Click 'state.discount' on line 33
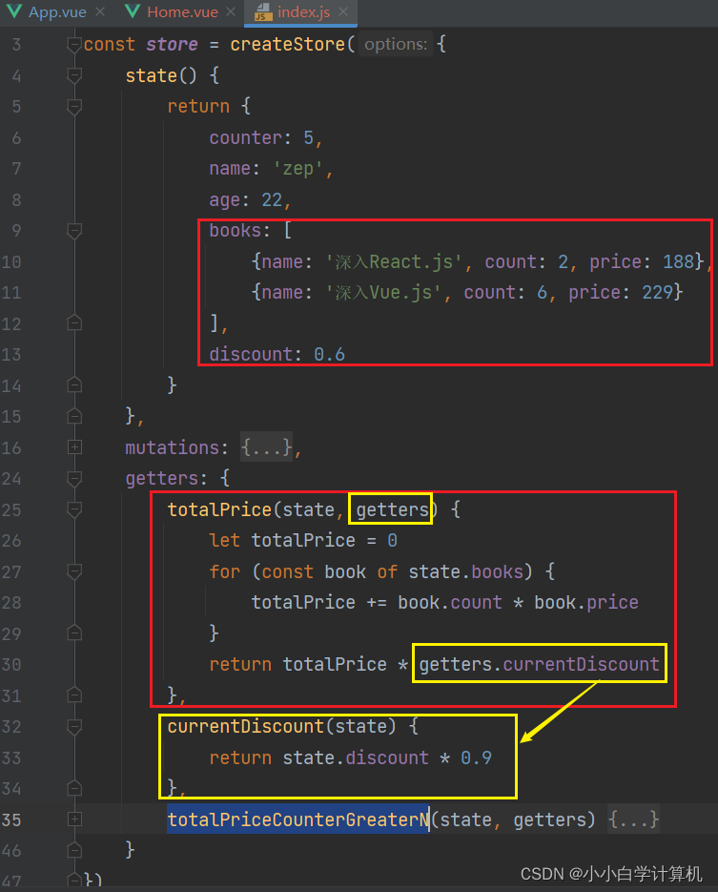Screen dimensions: 718x892 pyautogui.click(x=356, y=757)
